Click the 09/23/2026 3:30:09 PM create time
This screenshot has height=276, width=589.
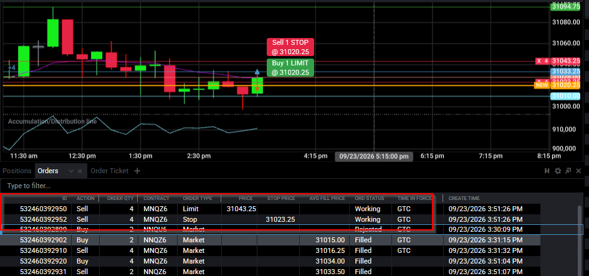(486, 229)
